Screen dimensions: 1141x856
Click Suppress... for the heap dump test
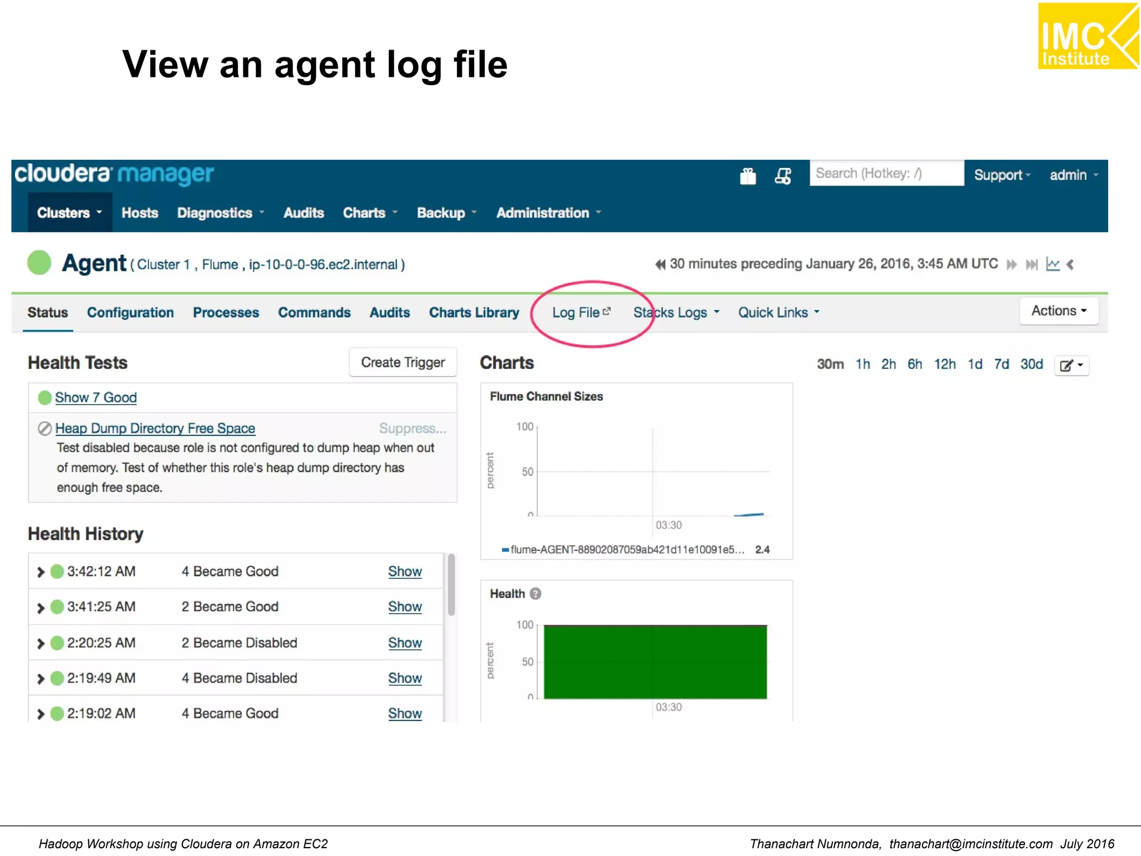click(413, 428)
